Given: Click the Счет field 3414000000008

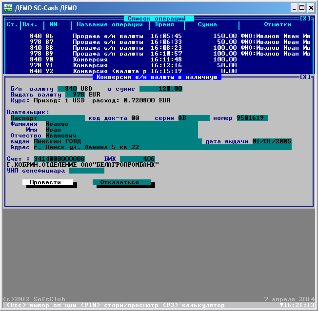Looking at the screenshot, I should pyautogui.click(x=60, y=159).
